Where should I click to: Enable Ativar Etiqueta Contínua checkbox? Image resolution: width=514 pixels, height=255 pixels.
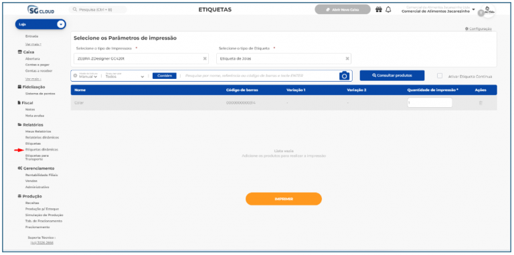click(x=440, y=76)
